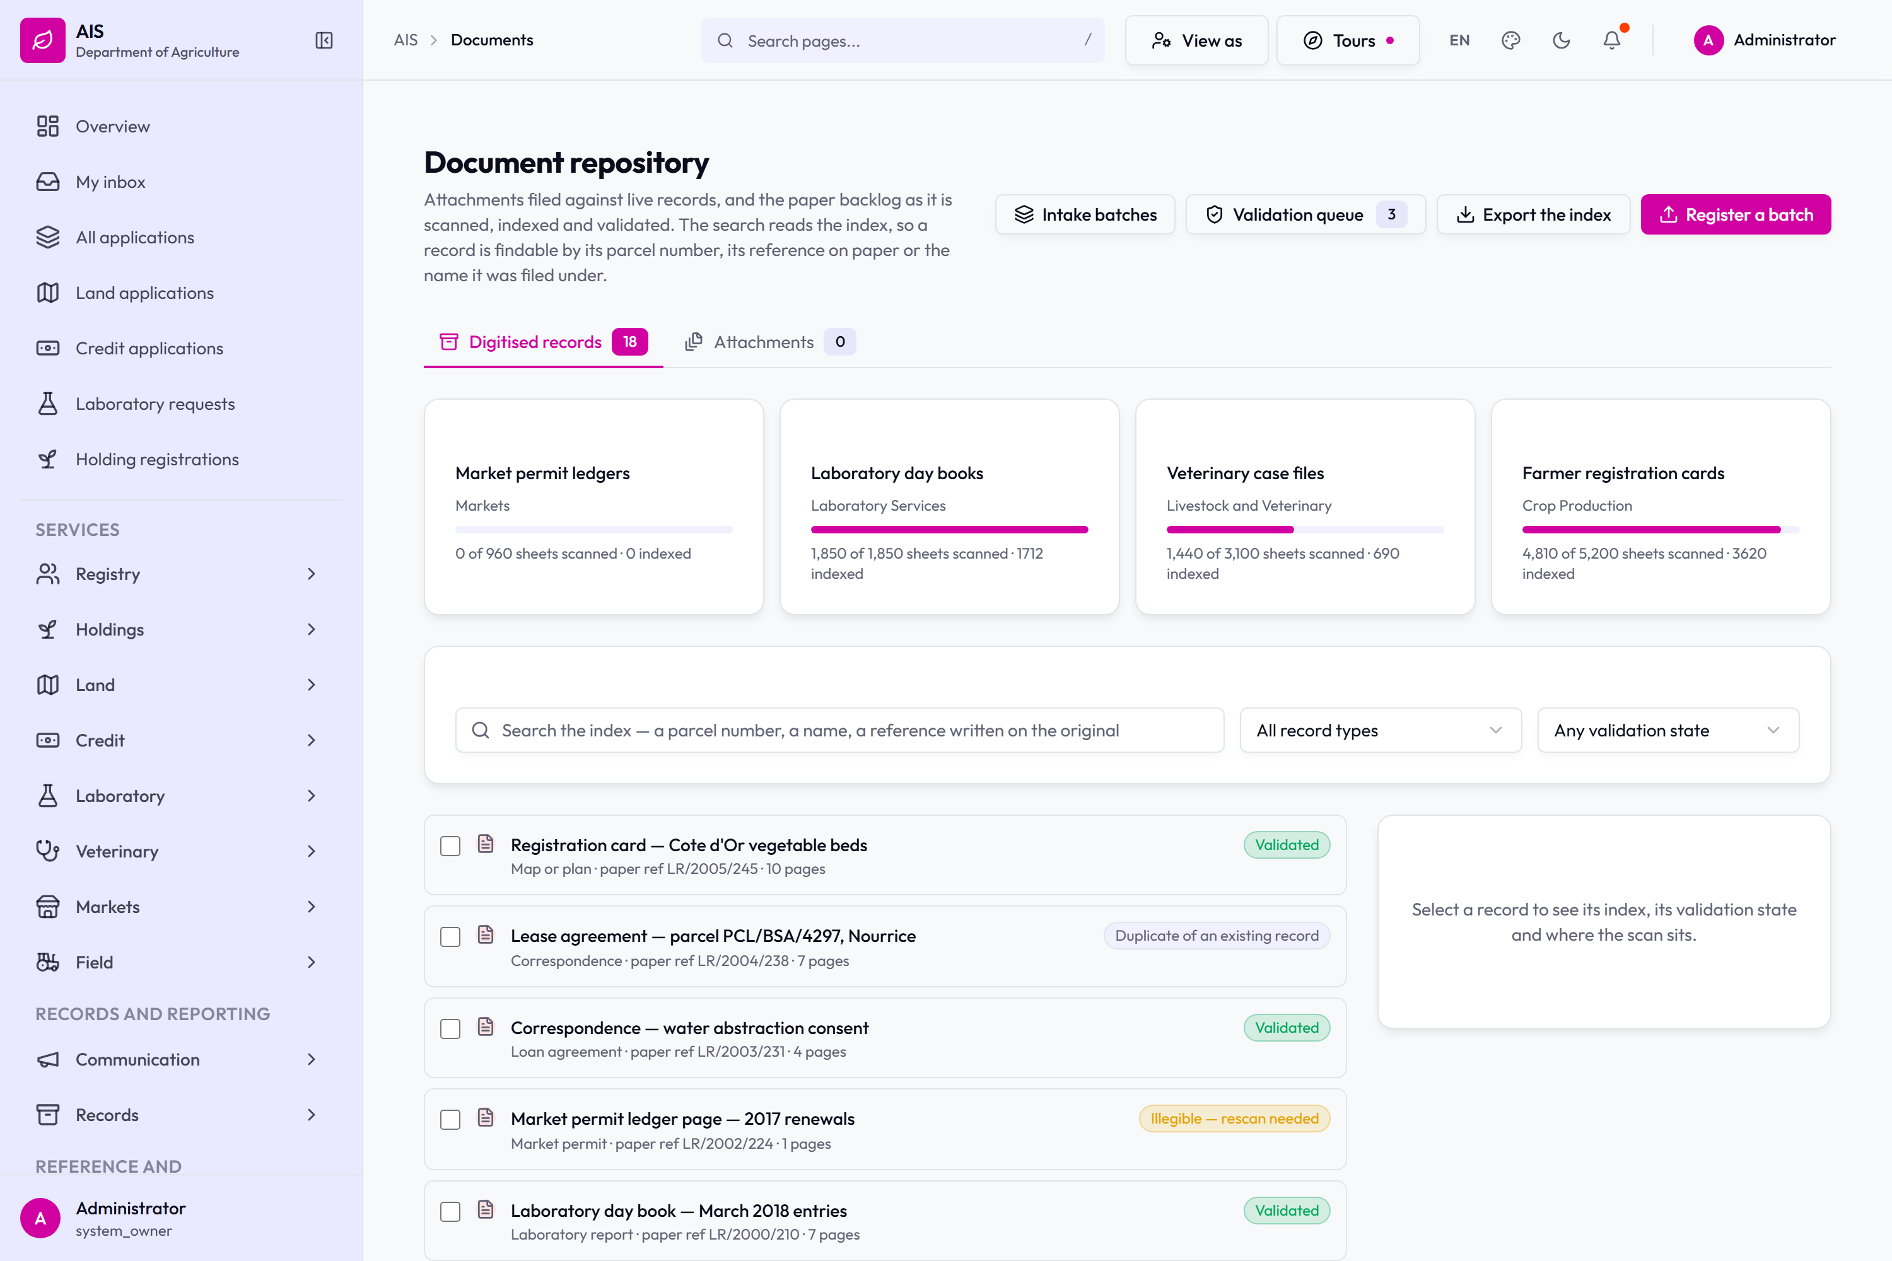This screenshot has height=1261, width=1892.
Task: Click Veterinary case files progress bar
Action: click(x=1305, y=529)
